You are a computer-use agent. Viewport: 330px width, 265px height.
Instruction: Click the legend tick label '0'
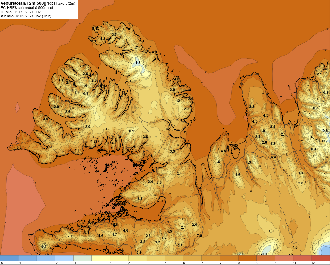coord(93,263)
